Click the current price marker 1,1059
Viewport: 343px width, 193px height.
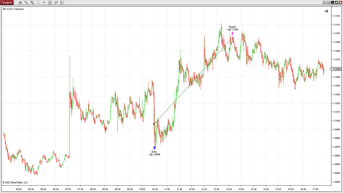coord(336,69)
